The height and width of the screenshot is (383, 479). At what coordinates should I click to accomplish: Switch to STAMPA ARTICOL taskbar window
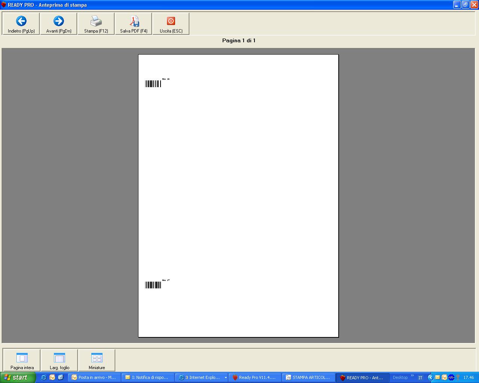pos(309,377)
